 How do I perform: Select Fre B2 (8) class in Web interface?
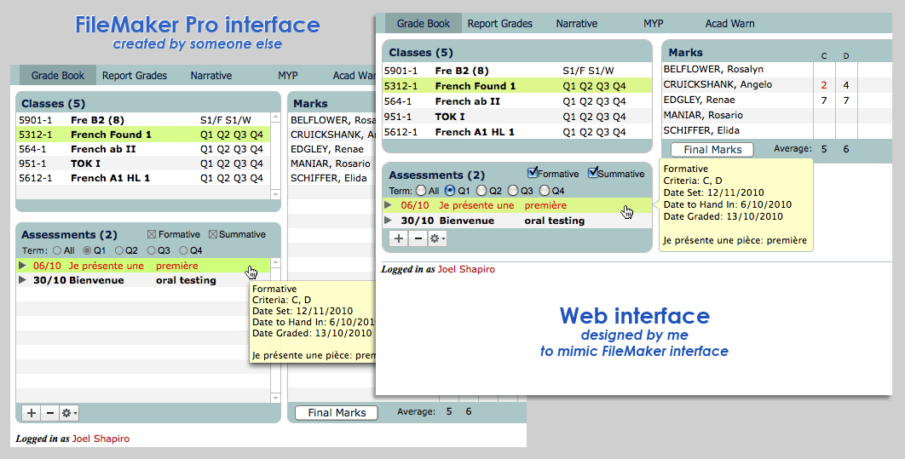click(517, 71)
